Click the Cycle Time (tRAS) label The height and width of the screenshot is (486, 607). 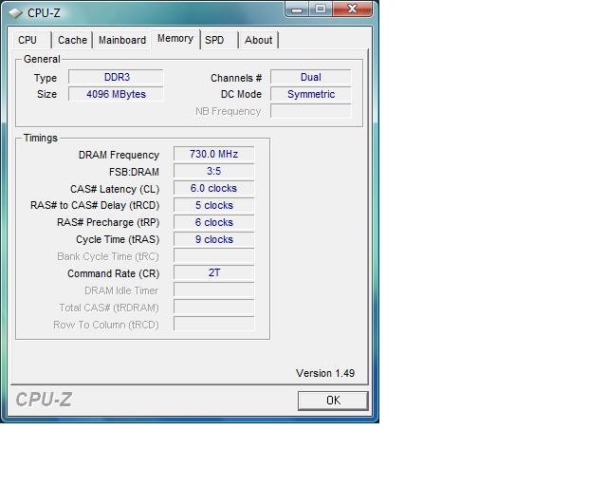coord(118,239)
